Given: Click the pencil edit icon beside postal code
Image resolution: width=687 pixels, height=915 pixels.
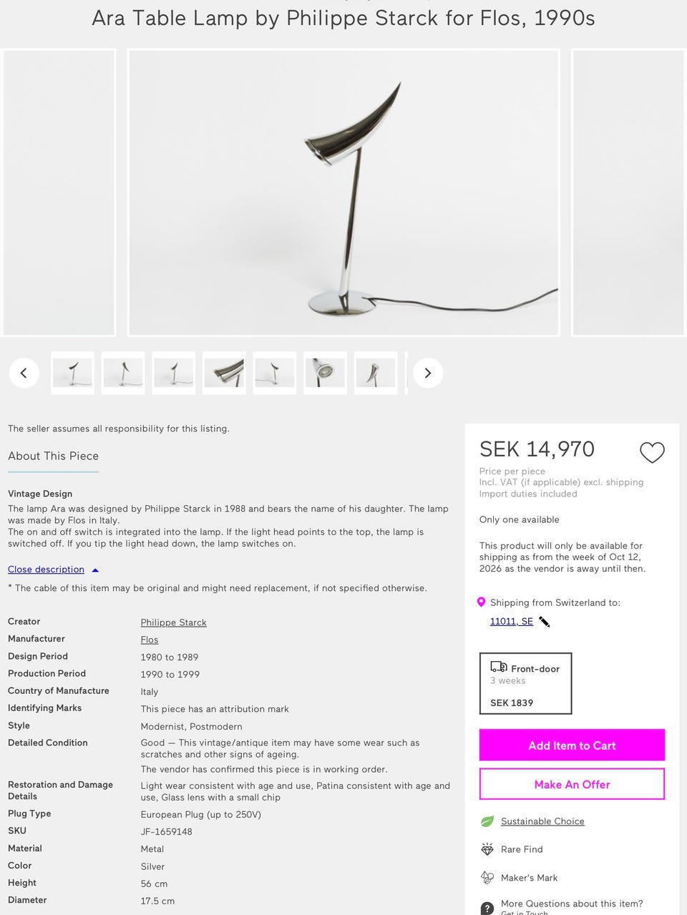Looking at the screenshot, I should tap(545, 622).
